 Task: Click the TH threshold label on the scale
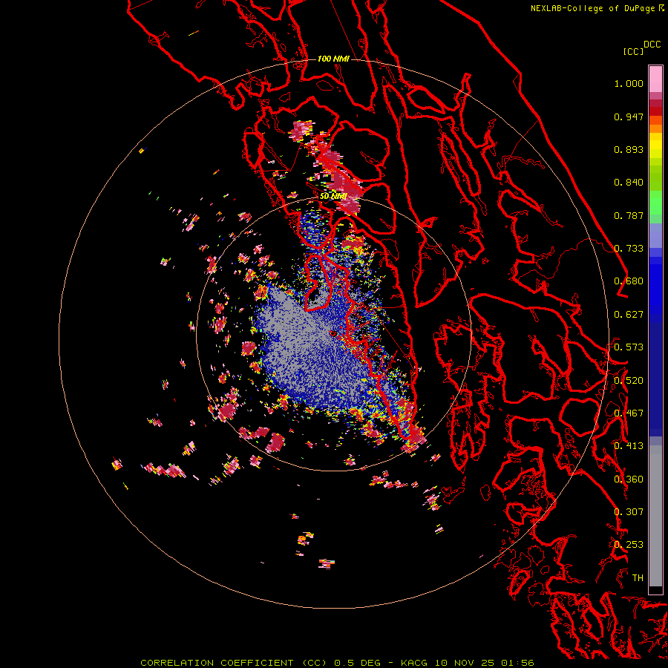coord(638,578)
